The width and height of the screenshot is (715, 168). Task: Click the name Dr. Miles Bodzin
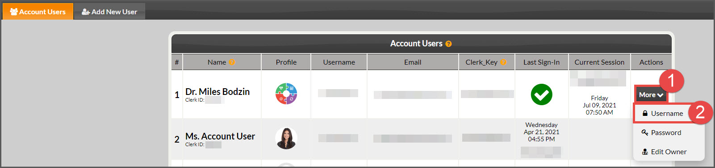[217, 92]
